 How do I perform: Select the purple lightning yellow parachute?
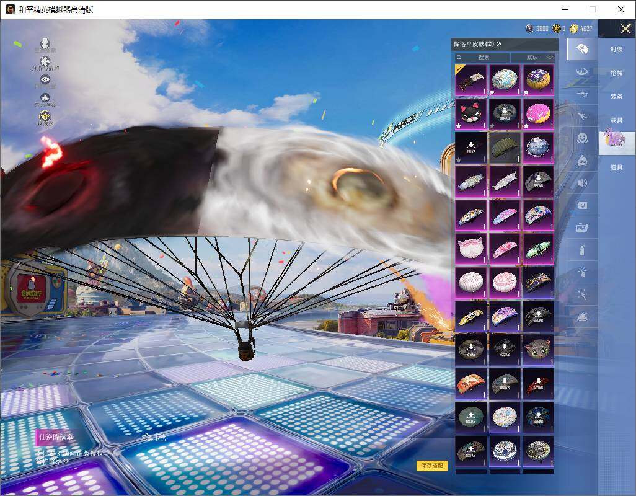538,80
